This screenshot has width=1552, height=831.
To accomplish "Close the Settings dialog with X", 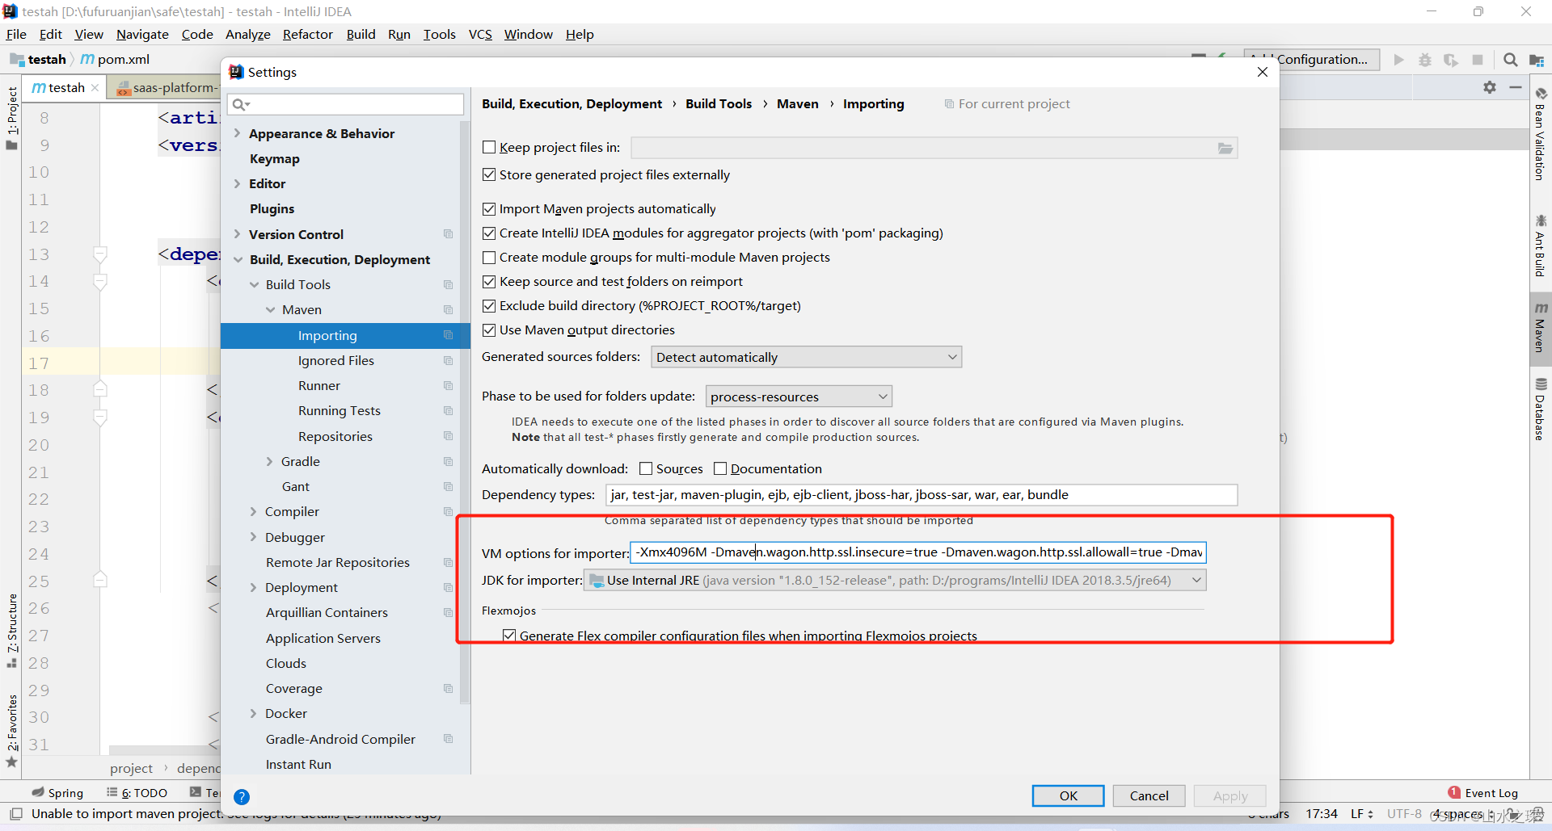I will pyautogui.click(x=1263, y=72).
